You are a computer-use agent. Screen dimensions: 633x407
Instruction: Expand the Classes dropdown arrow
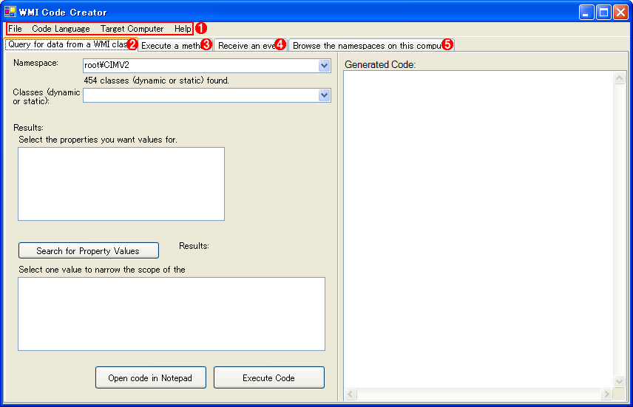324,95
